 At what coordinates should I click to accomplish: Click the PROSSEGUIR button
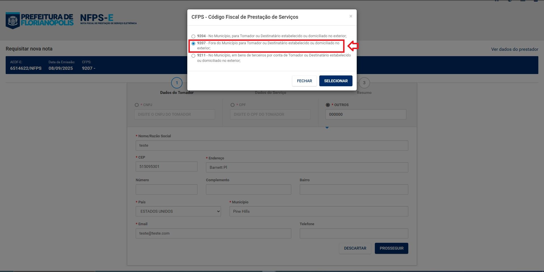(x=391, y=248)
